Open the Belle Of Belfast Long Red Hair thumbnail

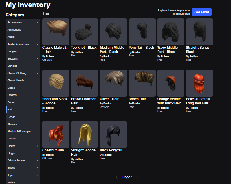coord(200,83)
